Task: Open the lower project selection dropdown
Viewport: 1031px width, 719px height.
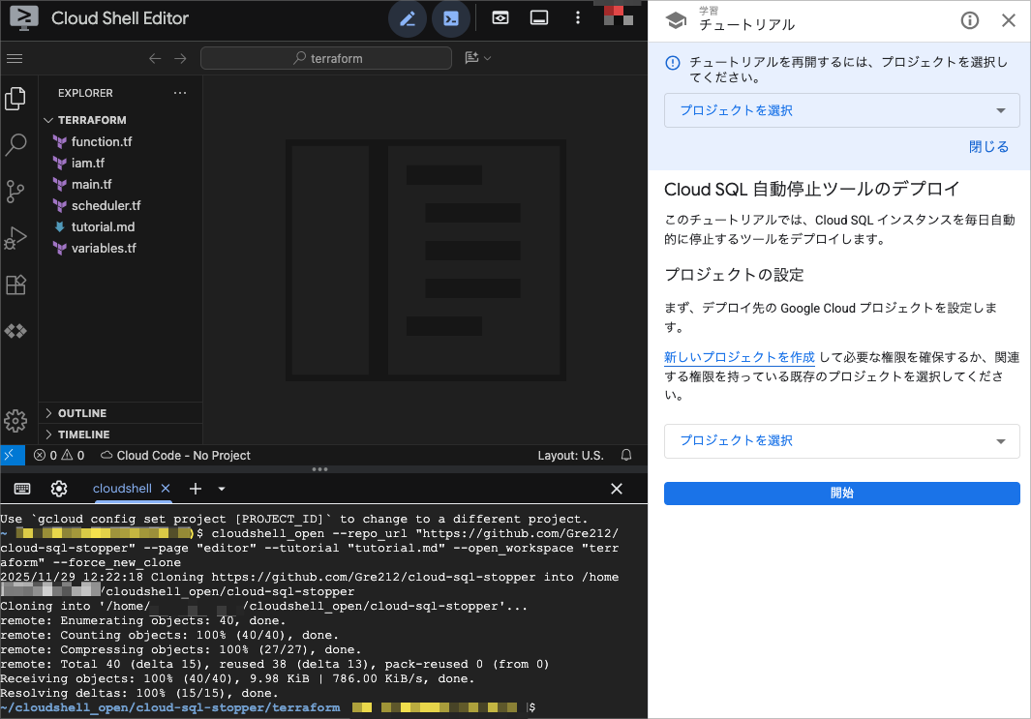Action: pos(841,440)
